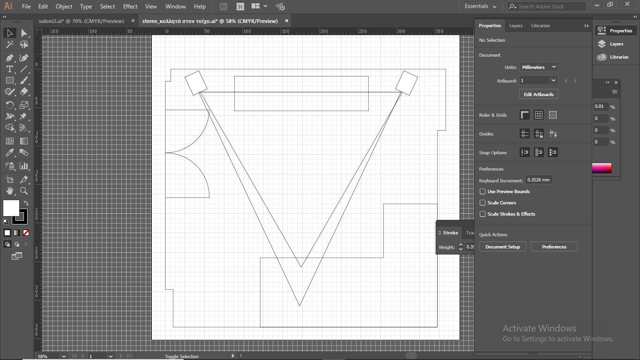Check the Scale Corners option
The width and height of the screenshot is (640, 360).
pyautogui.click(x=483, y=202)
